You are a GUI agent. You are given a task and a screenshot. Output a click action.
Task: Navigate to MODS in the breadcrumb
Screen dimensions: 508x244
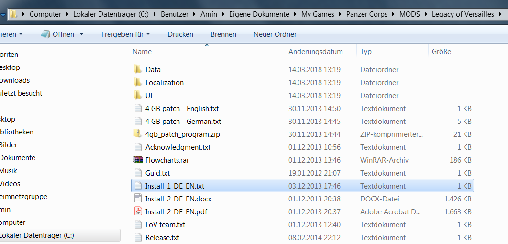click(x=409, y=14)
